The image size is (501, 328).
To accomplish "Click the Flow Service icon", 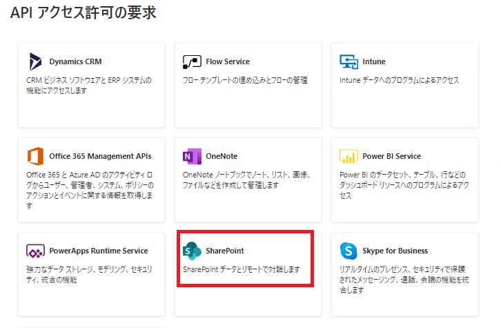I will 192,61.
